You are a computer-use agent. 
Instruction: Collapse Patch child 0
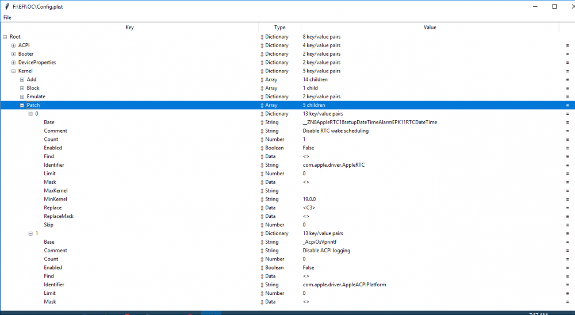(30, 114)
